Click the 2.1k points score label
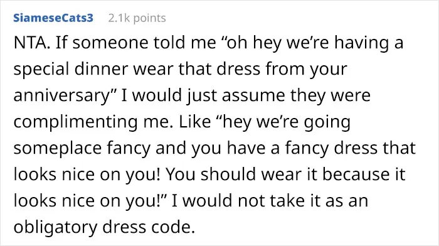Image resolution: width=439 pixels, height=246 pixels. click(137, 18)
